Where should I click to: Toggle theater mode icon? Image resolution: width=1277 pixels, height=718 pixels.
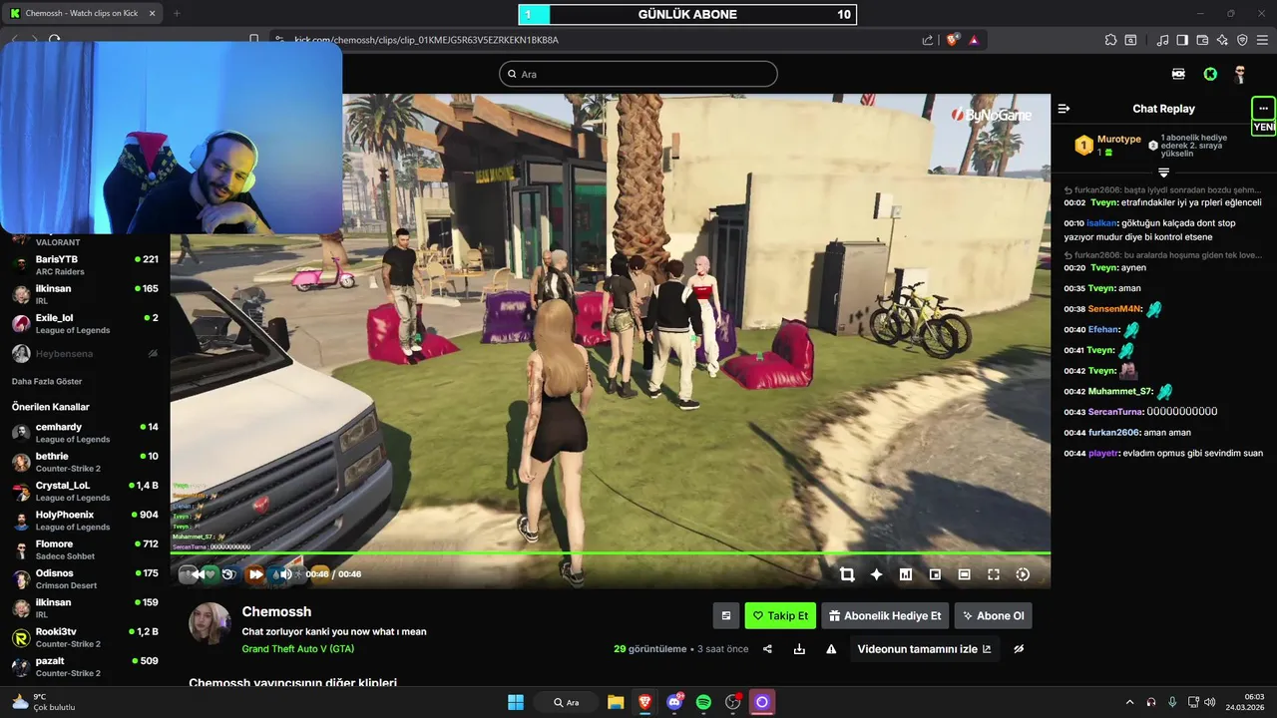pyautogui.click(x=964, y=574)
